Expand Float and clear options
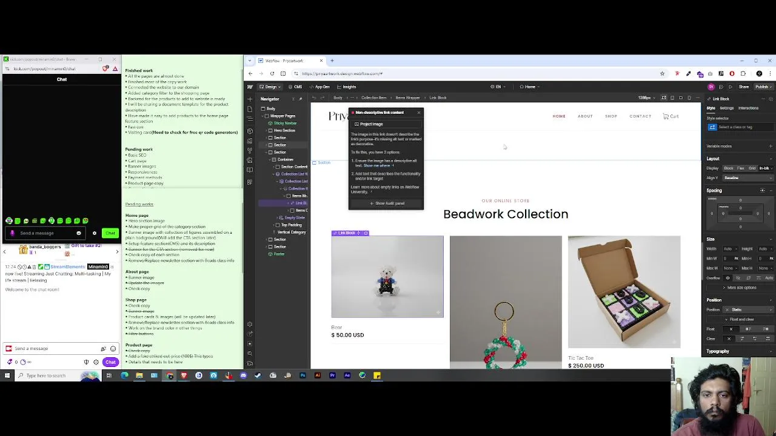Viewport: 776px width, 436px height. (741, 319)
